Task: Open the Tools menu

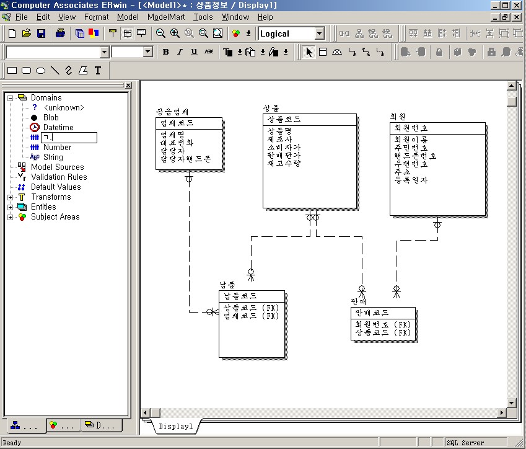Action: pos(203,17)
